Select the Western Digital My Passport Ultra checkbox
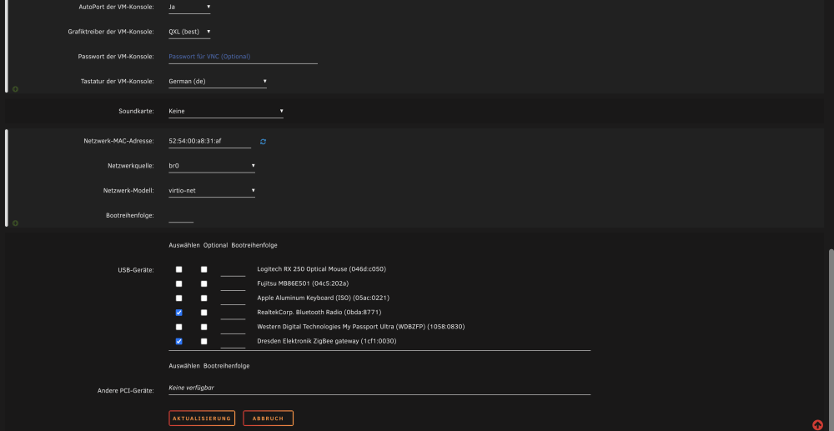Screen dimensions: 834x431 point(178,327)
